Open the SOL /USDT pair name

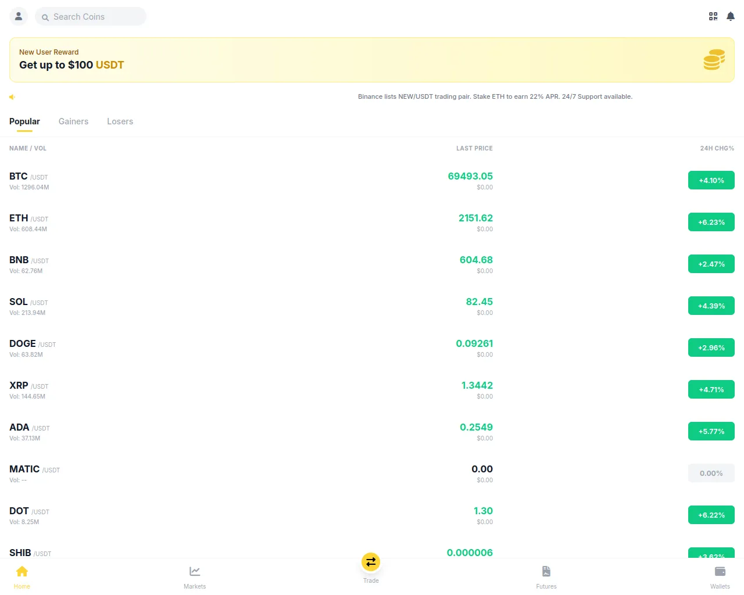click(28, 302)
